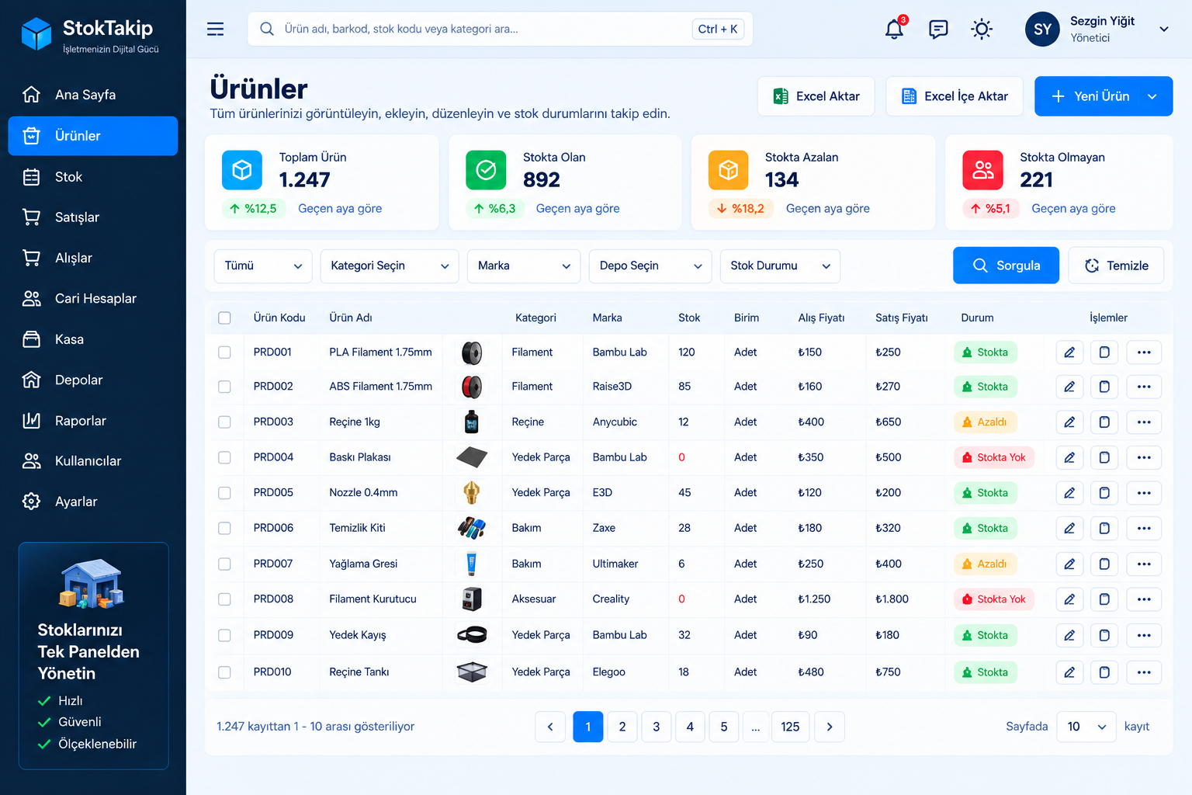Viewport: 1192px width, 795px height.
Task: Open the Stok Durumu dropdown
Action: tap(780, 266)
